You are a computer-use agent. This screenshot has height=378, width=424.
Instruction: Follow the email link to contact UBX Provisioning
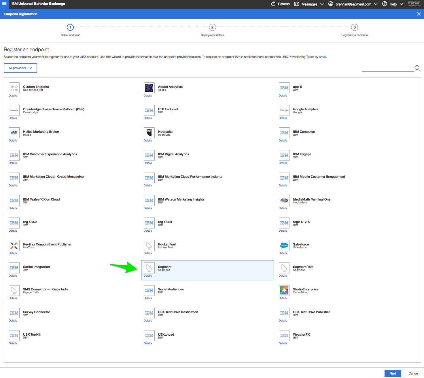coord(322,57)
